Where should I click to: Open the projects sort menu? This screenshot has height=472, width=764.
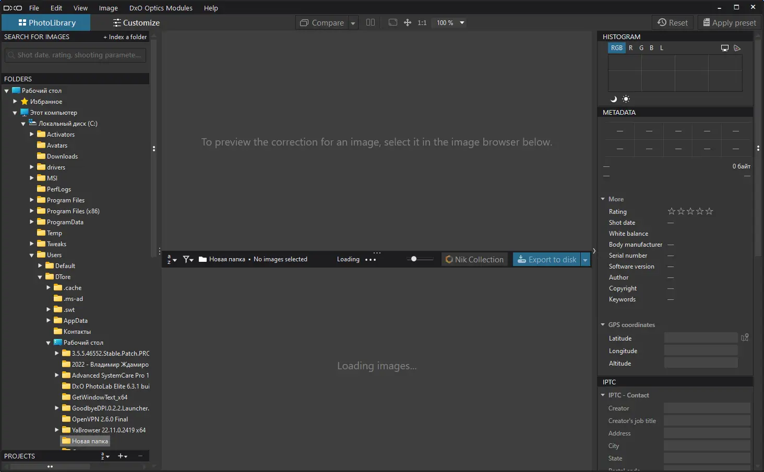tap(105, 456)
